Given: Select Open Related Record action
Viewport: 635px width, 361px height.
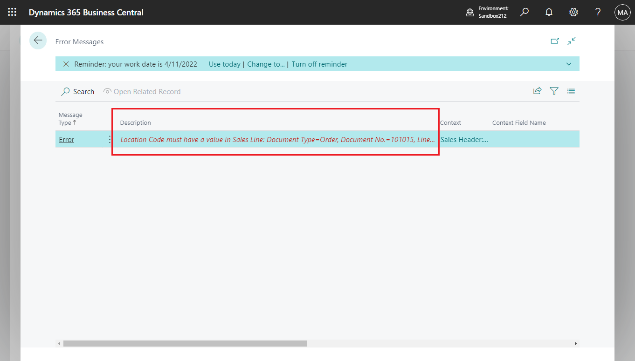Looking at the screenshot, I should click(x=142, y=91).
